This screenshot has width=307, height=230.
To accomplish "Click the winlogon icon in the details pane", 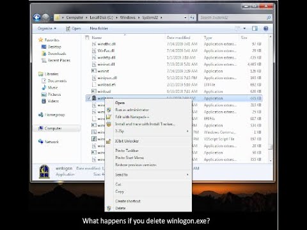I will (44, 171).
